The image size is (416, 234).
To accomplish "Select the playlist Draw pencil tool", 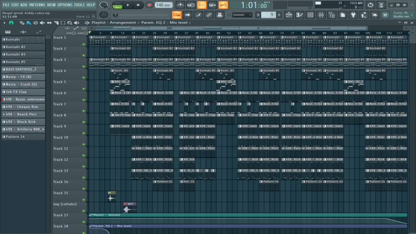I will pyautogui.click(x=22, y=23).
